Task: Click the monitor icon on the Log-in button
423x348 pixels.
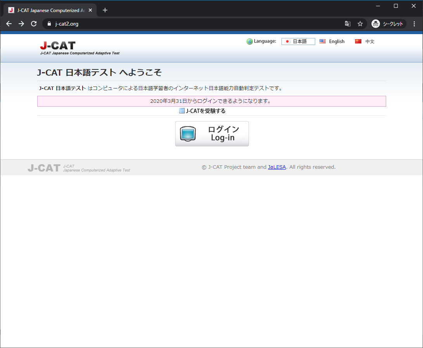Action: 188,133
